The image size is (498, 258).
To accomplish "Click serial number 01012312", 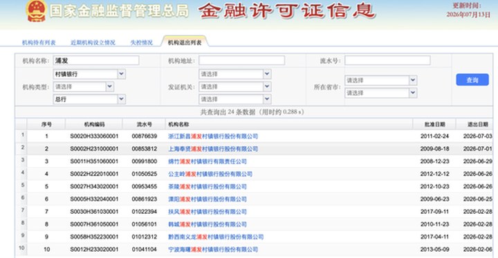I will 145,237.
